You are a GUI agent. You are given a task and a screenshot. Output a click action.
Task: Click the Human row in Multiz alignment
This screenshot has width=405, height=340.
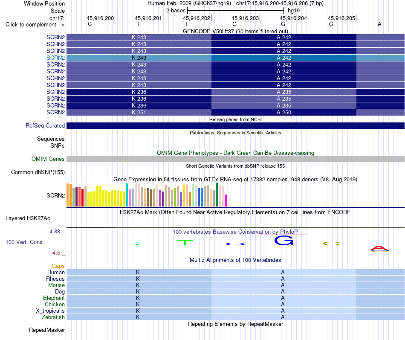(x=235, y=272)
